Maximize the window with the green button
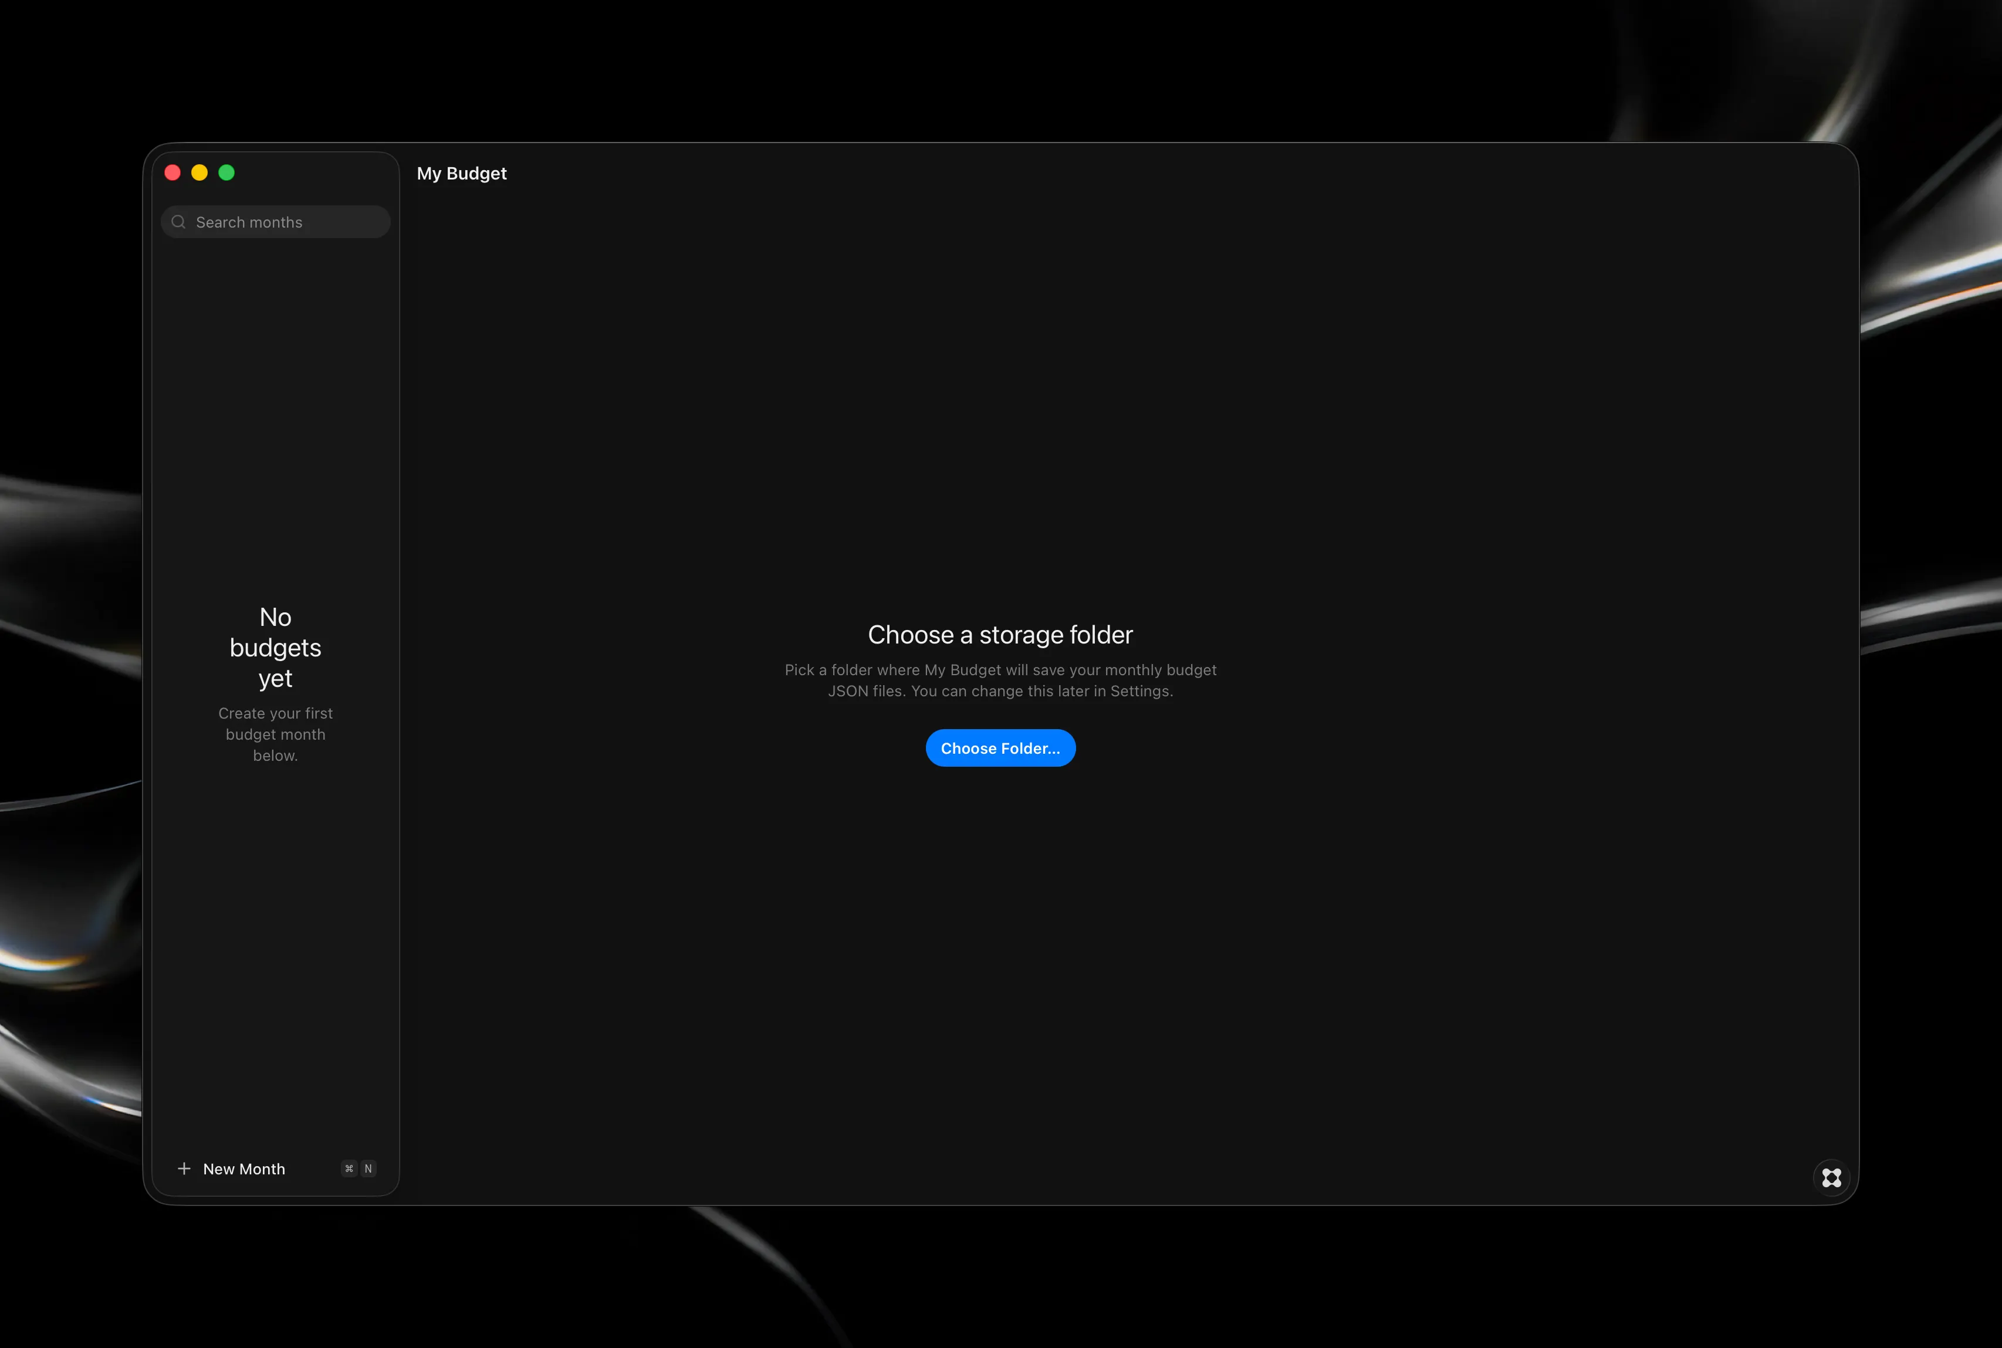This screenshot has height=1348, width=2002. coord(226,173)
